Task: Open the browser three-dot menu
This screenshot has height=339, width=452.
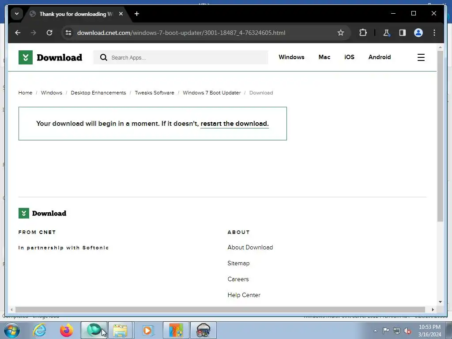Action: [x=434, y=33]
